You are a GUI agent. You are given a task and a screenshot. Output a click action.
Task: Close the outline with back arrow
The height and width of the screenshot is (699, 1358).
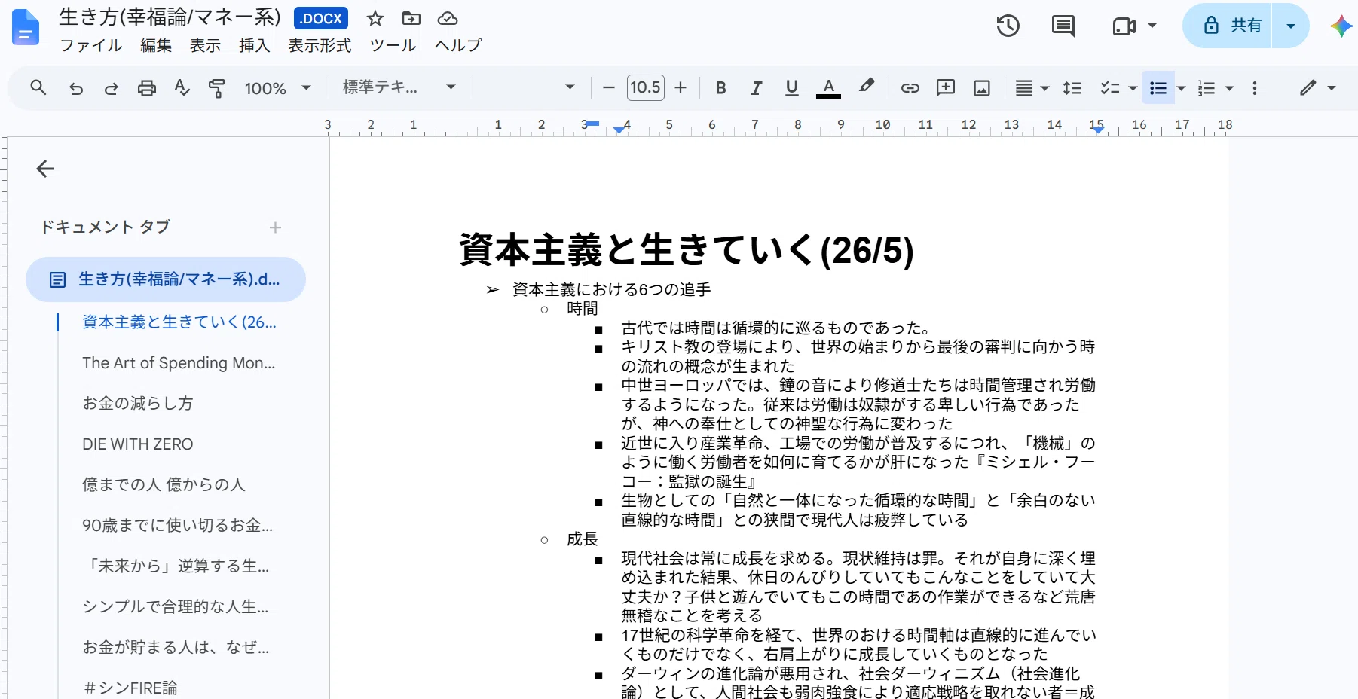46,169
